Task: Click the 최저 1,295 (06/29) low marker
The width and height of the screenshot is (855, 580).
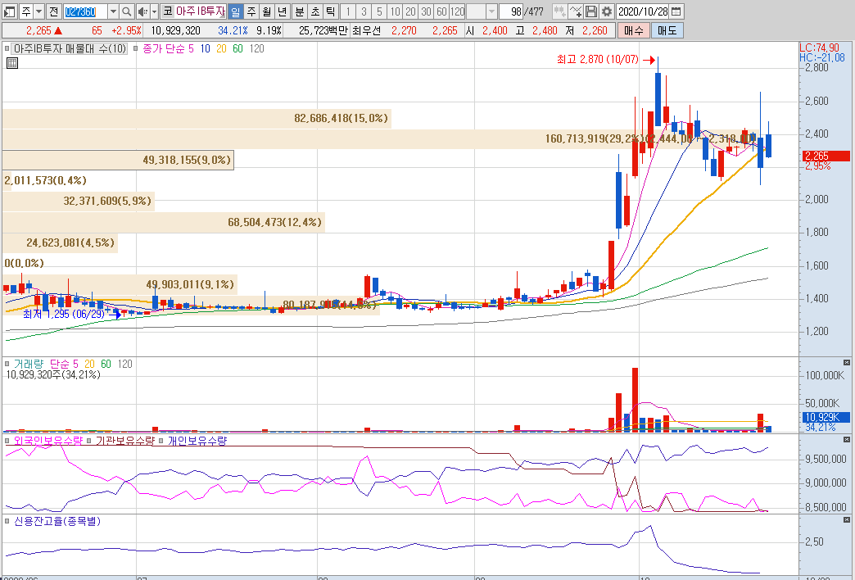Action: tap(71, 315)
